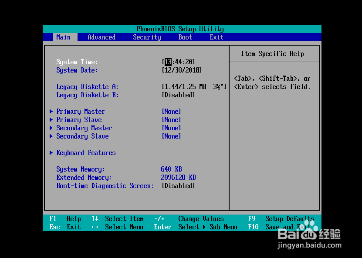Click the Enter key hint in footer

[162, 227]
